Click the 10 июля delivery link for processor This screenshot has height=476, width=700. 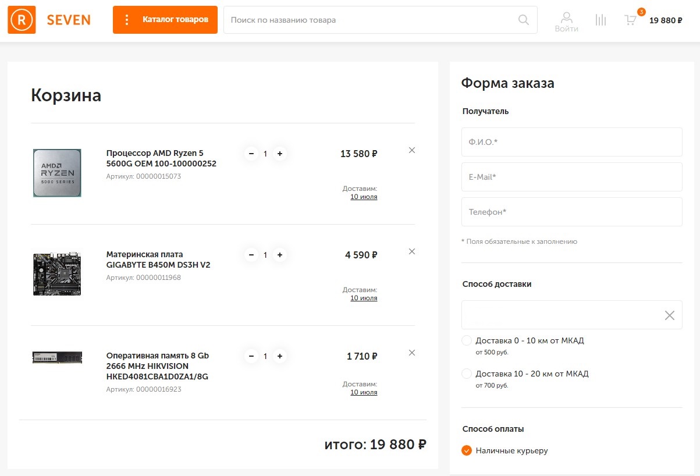click(x=364, y=197)
